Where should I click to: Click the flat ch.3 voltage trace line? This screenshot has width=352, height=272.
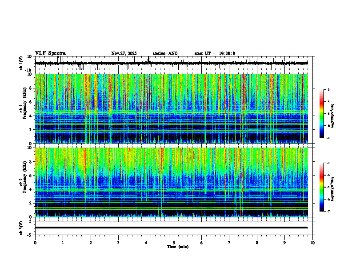(x=171, y=228)
